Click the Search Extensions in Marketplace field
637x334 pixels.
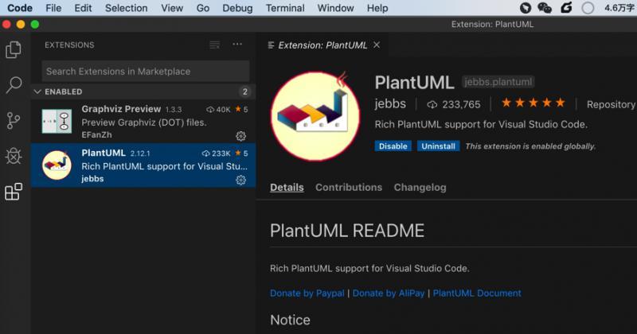146,72
